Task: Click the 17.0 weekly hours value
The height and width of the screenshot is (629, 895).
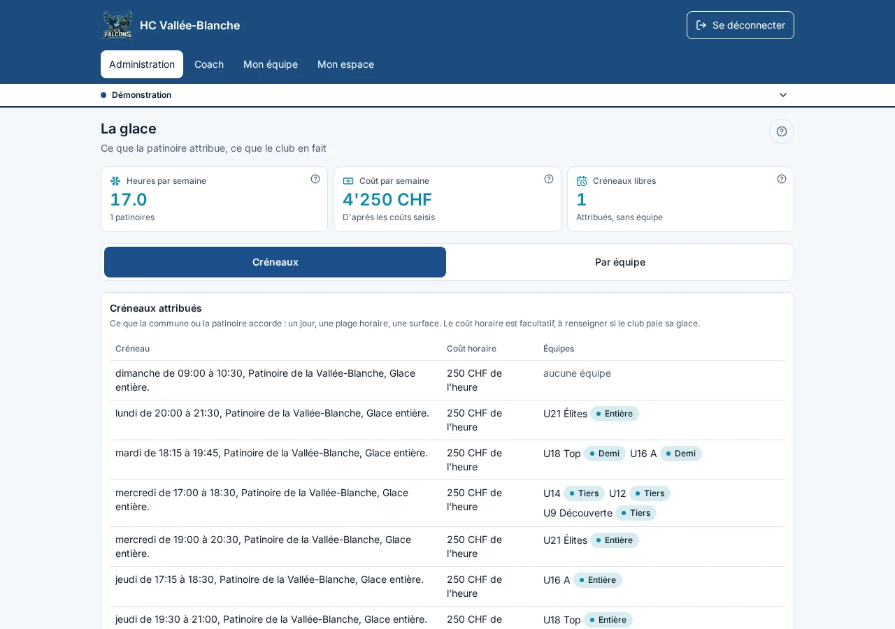Action: tap(129, 199)
